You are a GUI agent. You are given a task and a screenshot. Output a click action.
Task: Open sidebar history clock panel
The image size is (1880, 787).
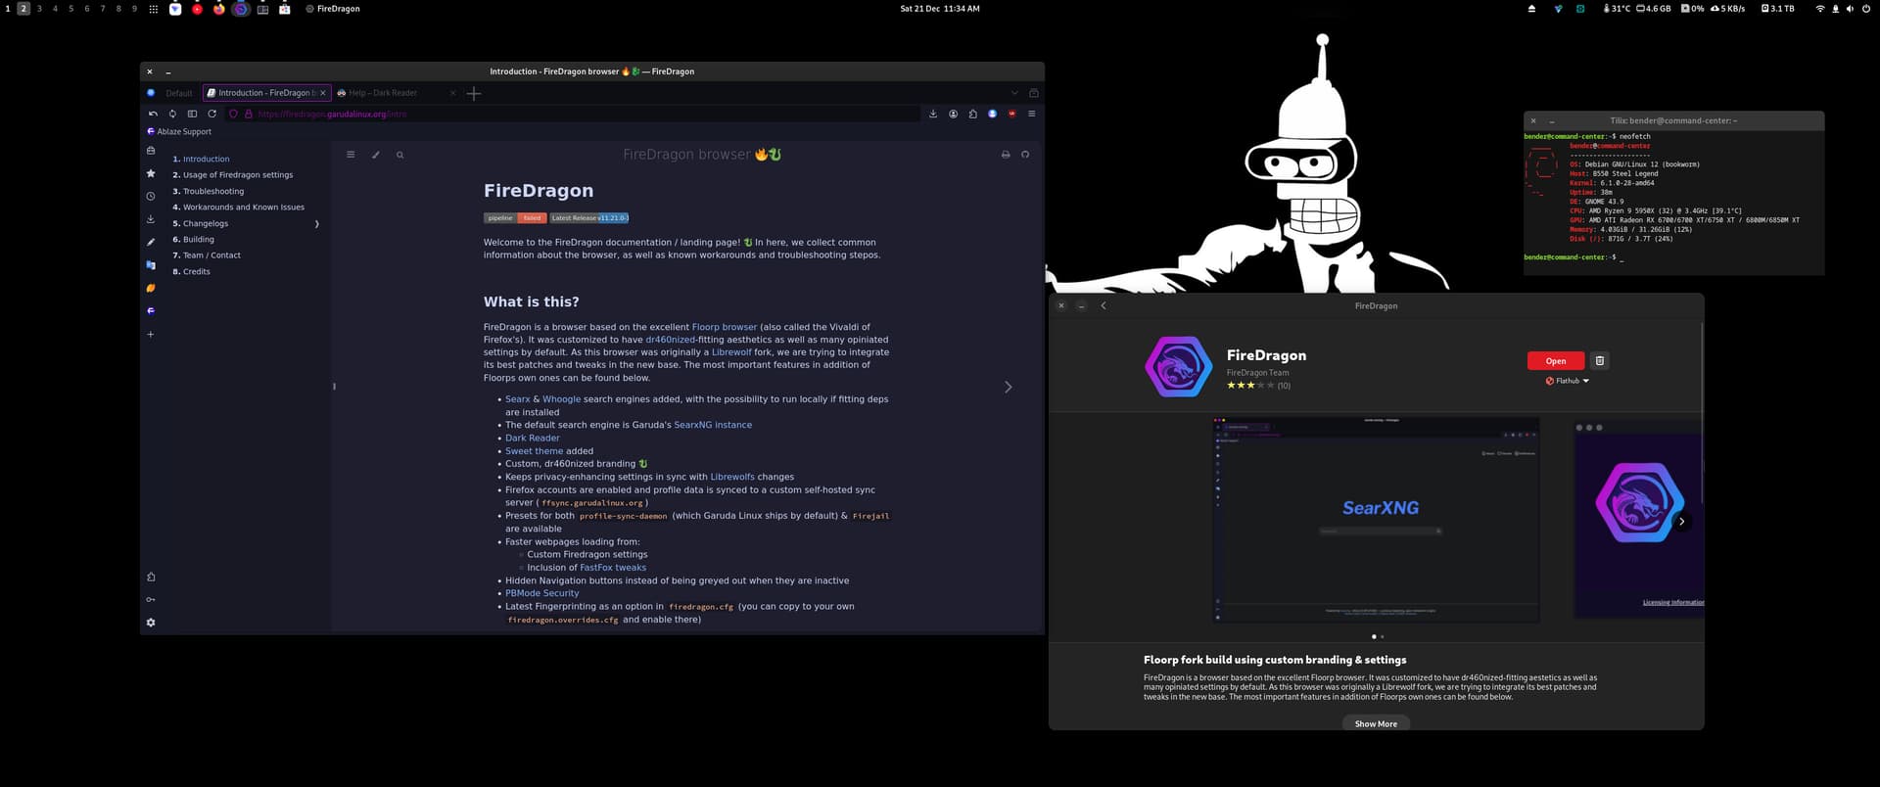[x=151, y=196]
